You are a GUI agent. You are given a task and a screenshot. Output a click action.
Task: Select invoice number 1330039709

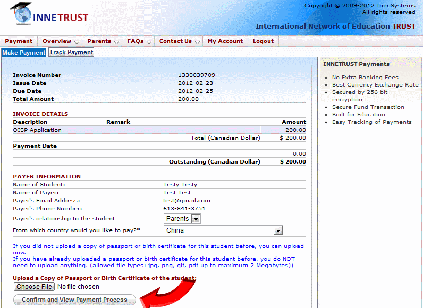coord(197,75)
